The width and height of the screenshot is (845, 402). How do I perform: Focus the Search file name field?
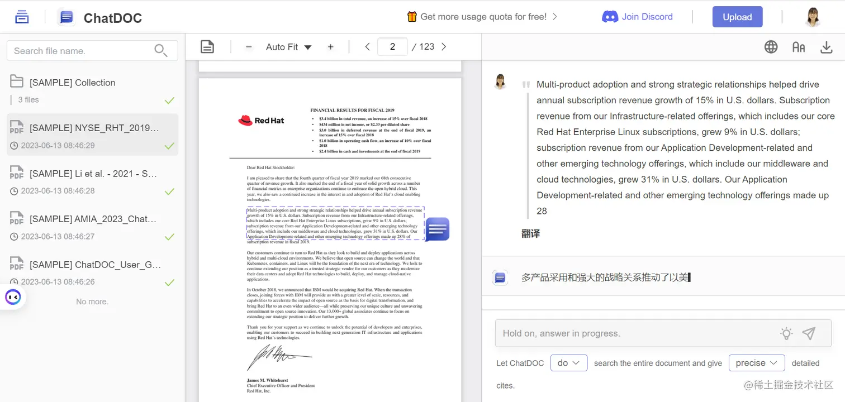pyautogui.click(x=92, y=50)
